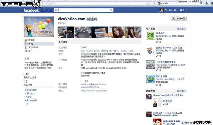Open the VicoVation page profile picture
This screenshot has width=213, height=125.
pyautogui.click(x=39, y=27)
